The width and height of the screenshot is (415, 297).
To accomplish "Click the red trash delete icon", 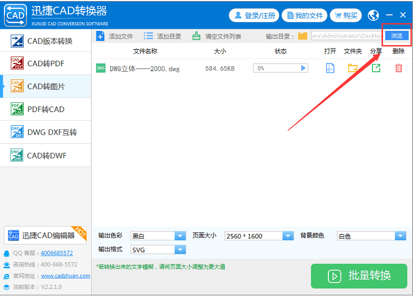I will (398, 68).
